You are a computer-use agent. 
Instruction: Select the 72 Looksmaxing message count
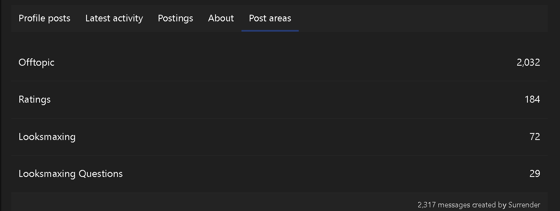pyautogui.click(x=534, y=137)
